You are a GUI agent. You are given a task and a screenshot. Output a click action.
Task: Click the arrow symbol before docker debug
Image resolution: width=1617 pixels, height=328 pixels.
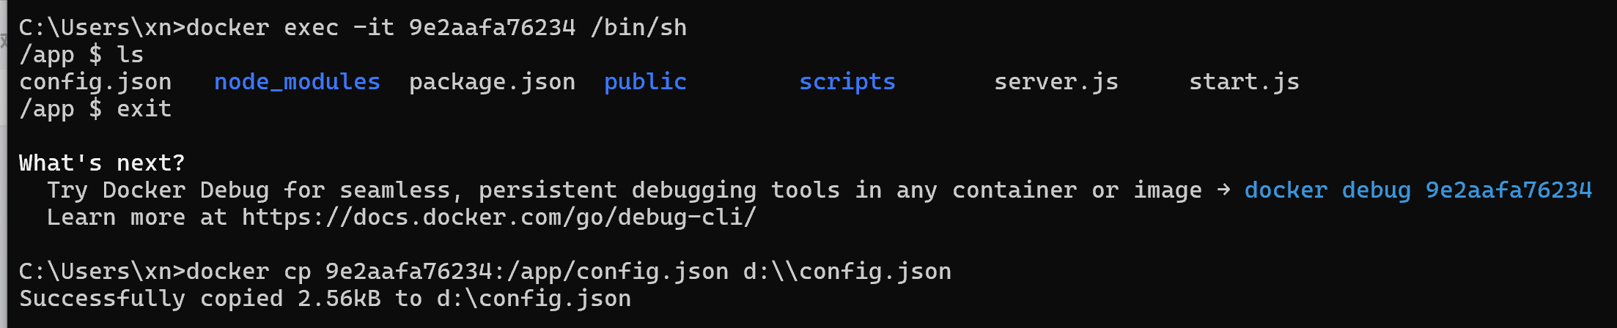pyautogui.click(x=1223, y=190)
